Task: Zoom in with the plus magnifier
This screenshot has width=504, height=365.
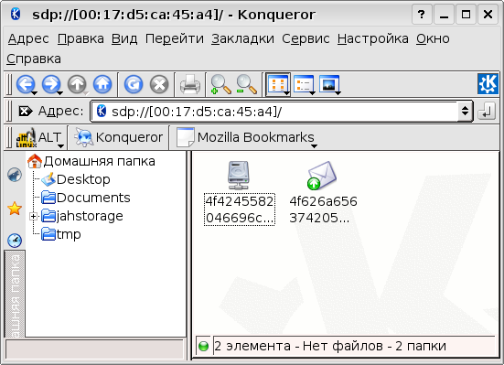Action: [x=220, y=84]
